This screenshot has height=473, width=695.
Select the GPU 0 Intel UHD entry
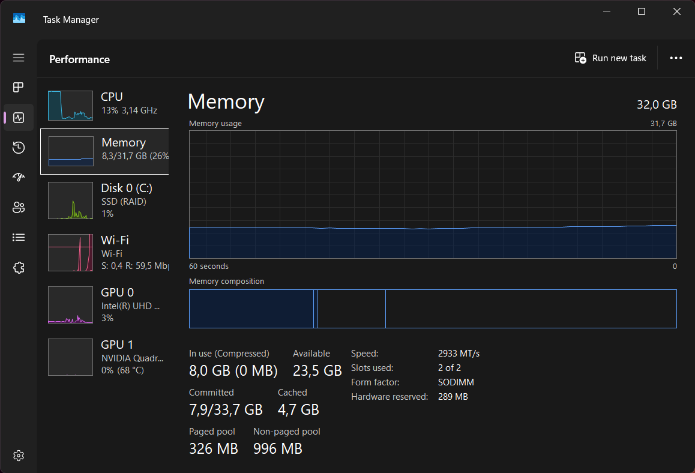click(104, 305)
